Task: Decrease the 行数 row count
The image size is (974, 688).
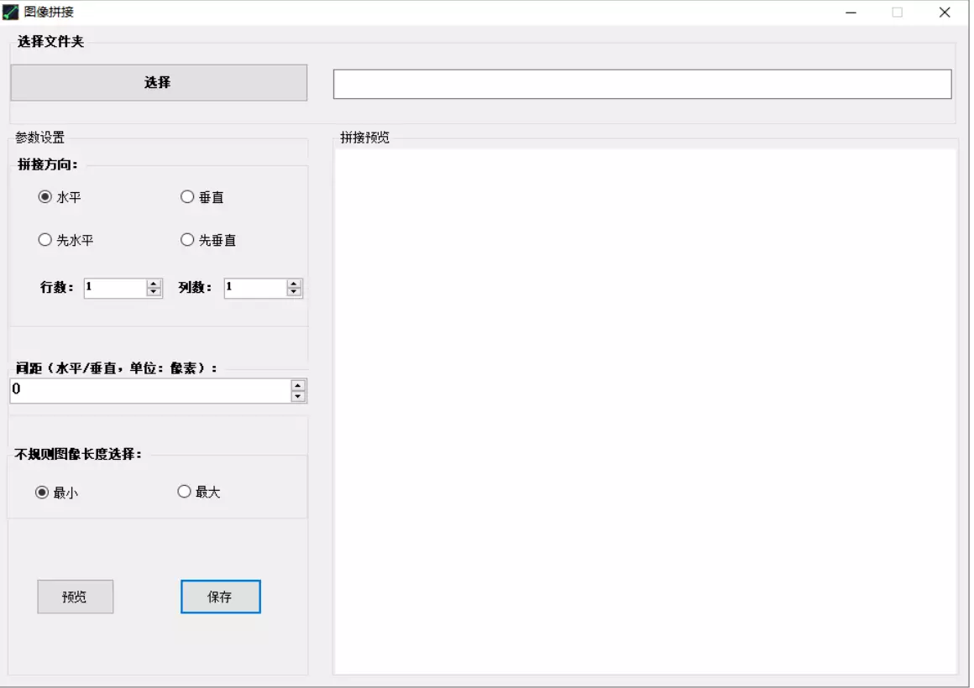Action: (154, 292)
